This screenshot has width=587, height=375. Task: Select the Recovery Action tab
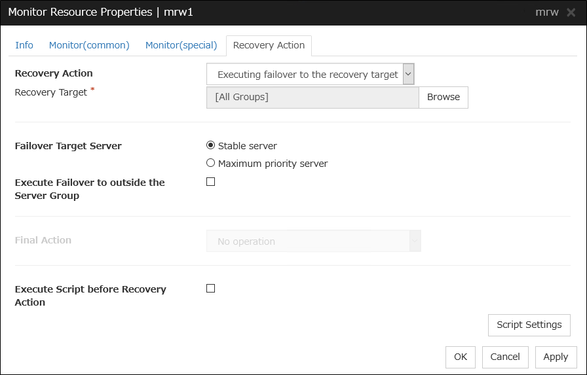pos(269,45)
